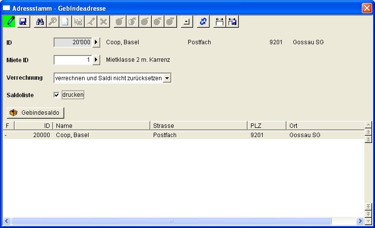The height and width of the screenshot is (228, 375).
Task: Sort by the Ort column header
Action: (x=325, y=126)
